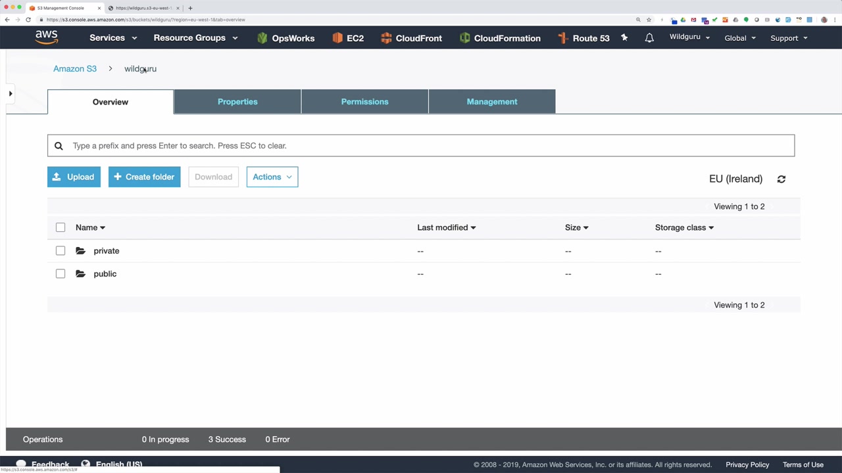
Task: Click the Upload button
Action: click(x=74, y=177)
